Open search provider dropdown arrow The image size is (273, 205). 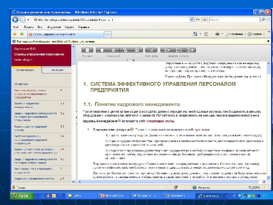[268, 19]
